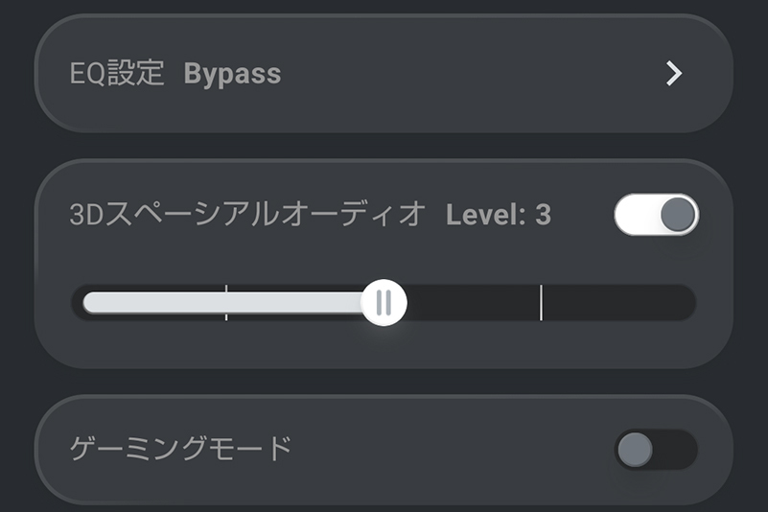
Task: Tap the ゲーミングモード label
Action: pos(180,449)
